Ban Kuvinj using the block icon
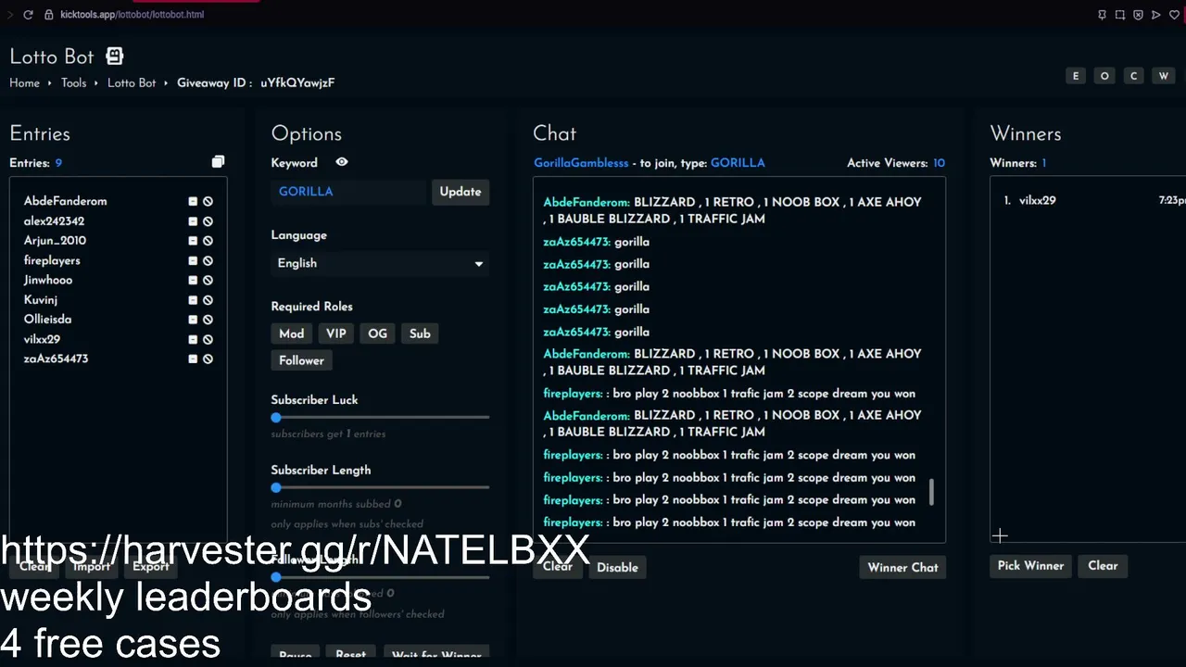The width and height of the screenshot is (1186, 667). click(208, 300)
